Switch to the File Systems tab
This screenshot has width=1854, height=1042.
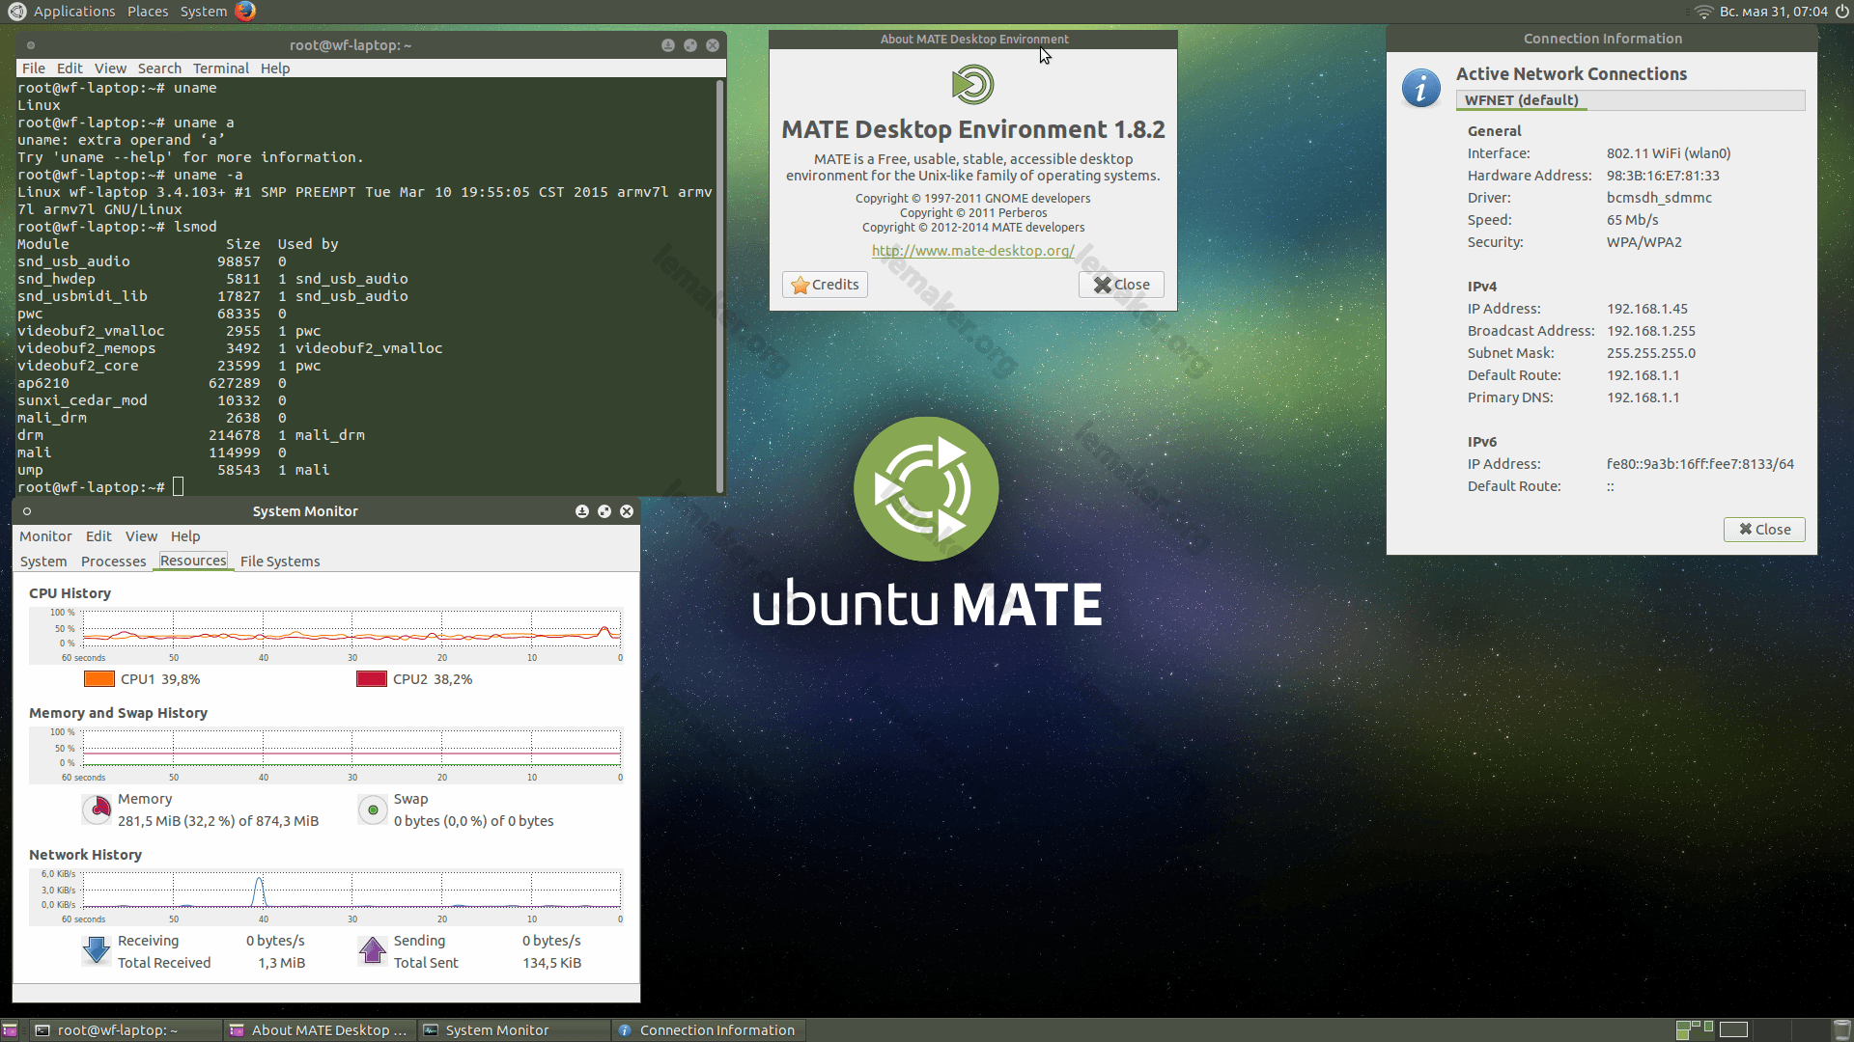(280, 562)
